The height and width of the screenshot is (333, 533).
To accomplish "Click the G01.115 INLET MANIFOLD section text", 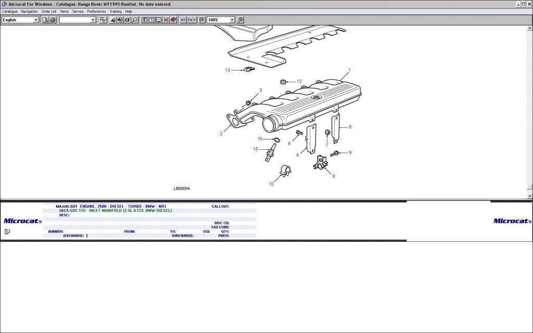I will tap(121, 211).
